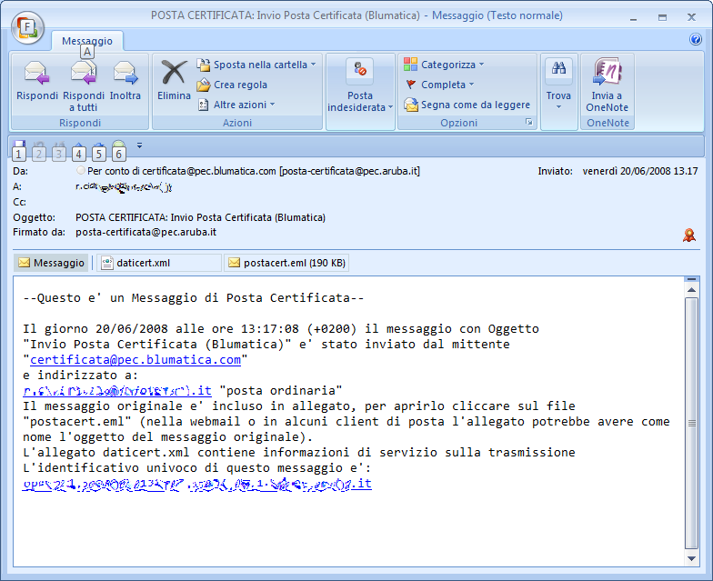This screenshot has width=713, height=581.
Task: Expand Sposta nella cartella dropdown
Action: pyautogui.click(x=313, y=65)
